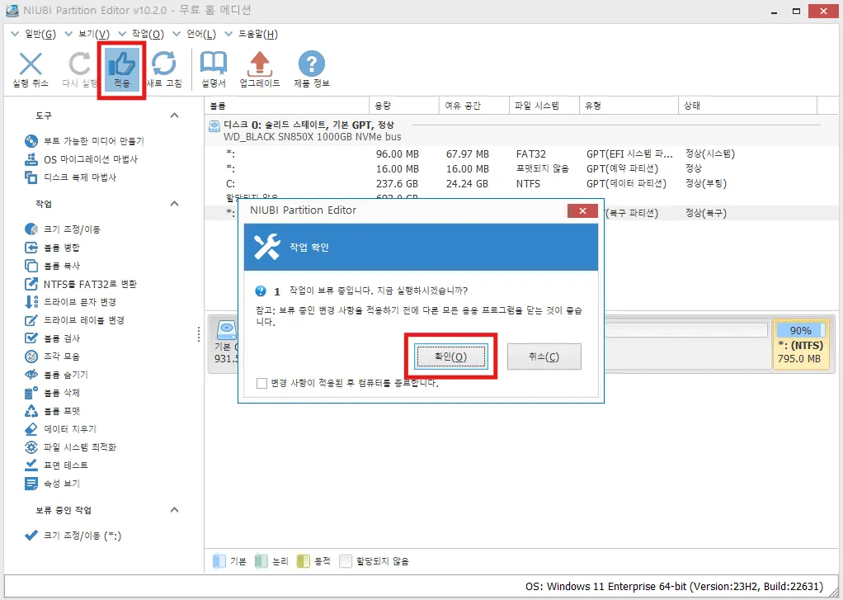This screenshot has width=843, height=600.
Task: Choose 크기 조정/이동 operation in sidebar
Action: point(63,229)
